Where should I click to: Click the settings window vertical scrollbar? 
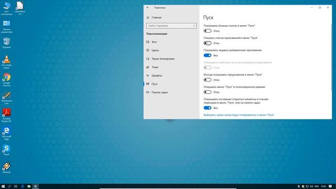pyautogui.click(x=331, y=58)
